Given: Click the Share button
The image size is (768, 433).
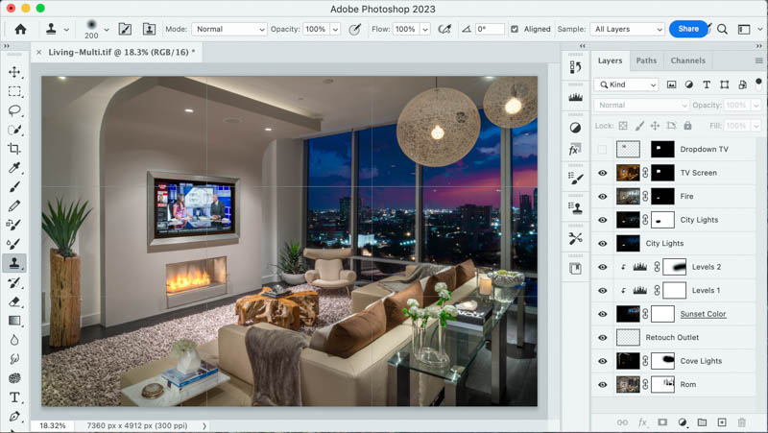Looking at the screenshot, I should [x=688, y=29].
